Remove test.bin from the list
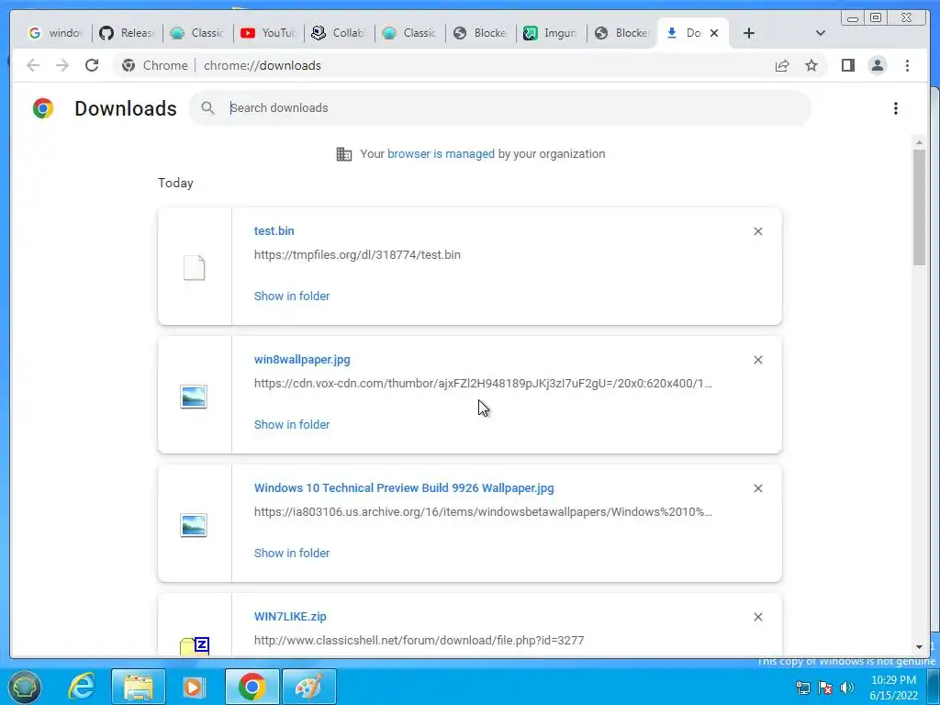Viewport: 940px width, 705px height. (757, 231)
